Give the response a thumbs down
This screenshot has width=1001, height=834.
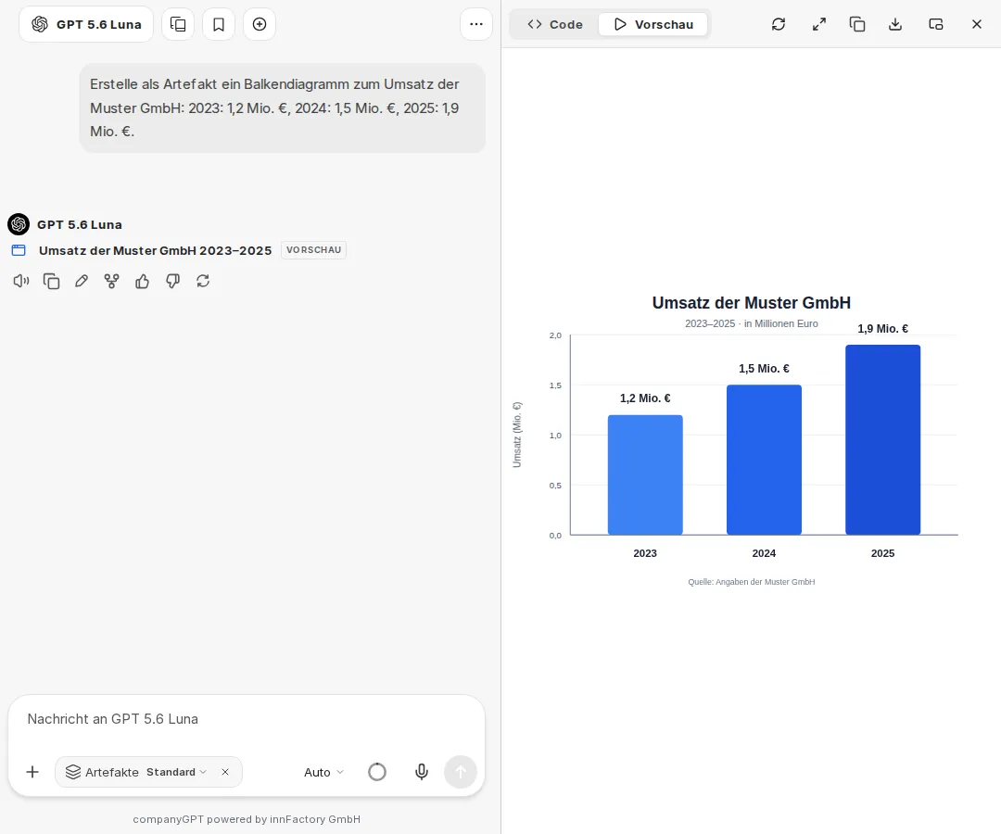click(172, 281)
